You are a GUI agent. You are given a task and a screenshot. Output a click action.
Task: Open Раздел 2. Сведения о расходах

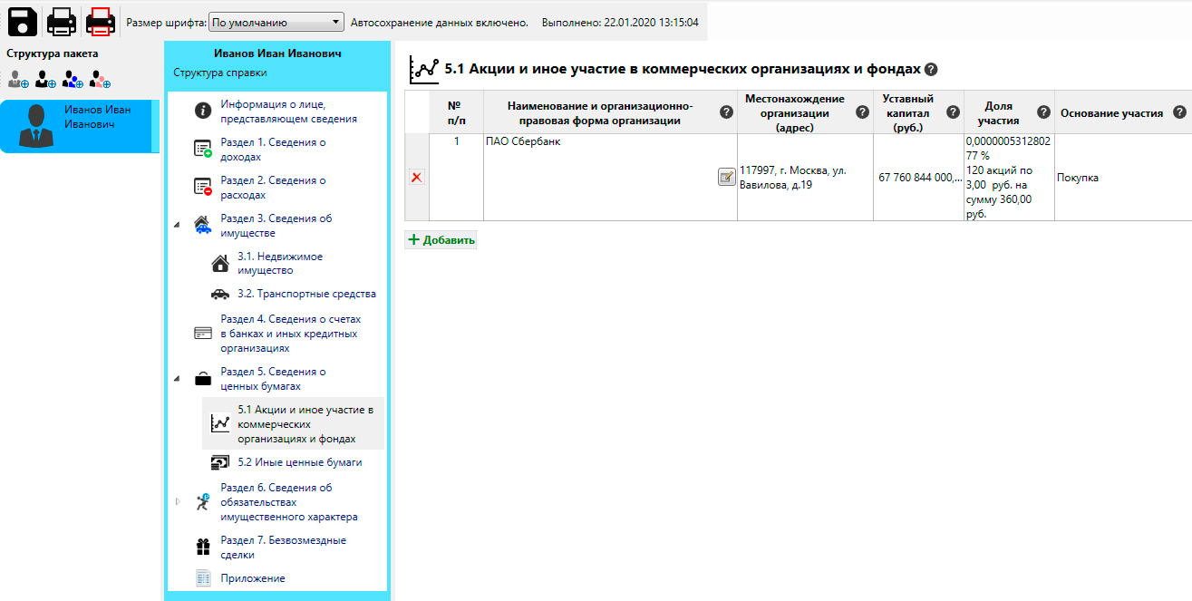[273, 188]
